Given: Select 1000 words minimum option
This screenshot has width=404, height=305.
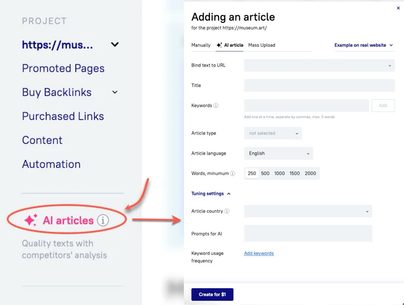Looking at the screenshot, I should coord(280,173).
